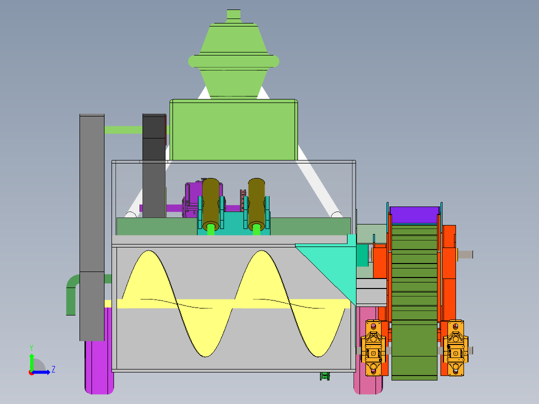Image resolution: width=539 pixels, height=404 pixels.
Task: Select the green cone-shaped cyclone hopper
Action: click(233, 60)
